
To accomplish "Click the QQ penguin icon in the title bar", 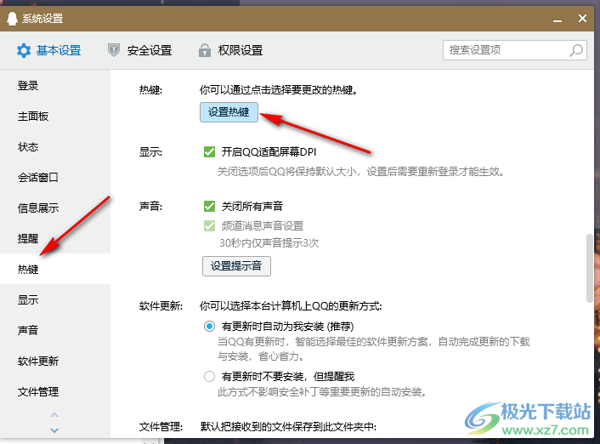I will (x=12, y=18).
